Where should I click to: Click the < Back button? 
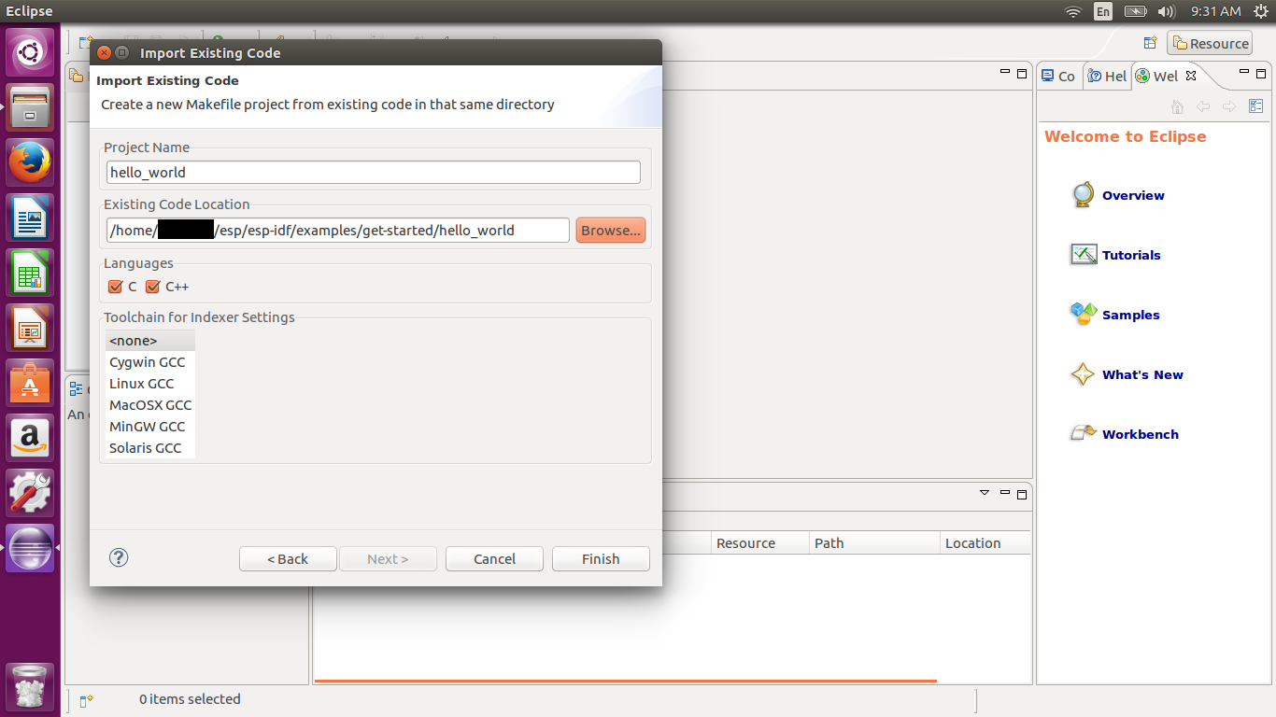(x=288, y=558)
